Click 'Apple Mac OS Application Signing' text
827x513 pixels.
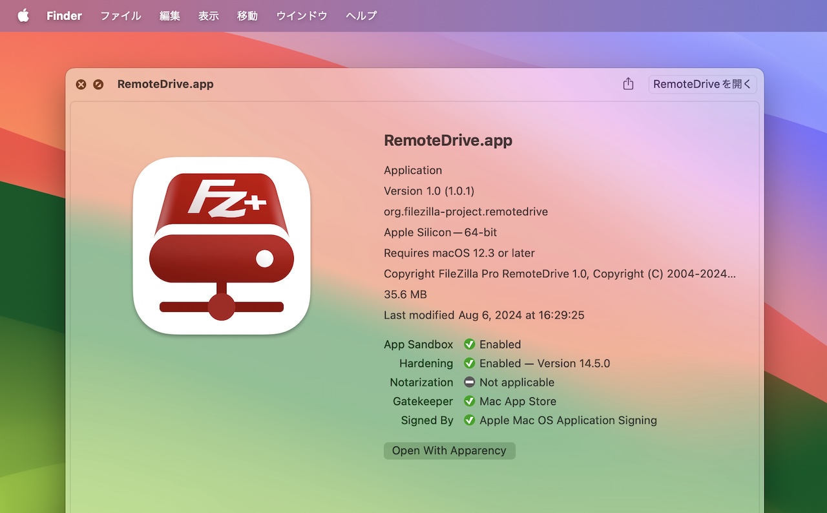pyautogui.click(x=568, y=420)
